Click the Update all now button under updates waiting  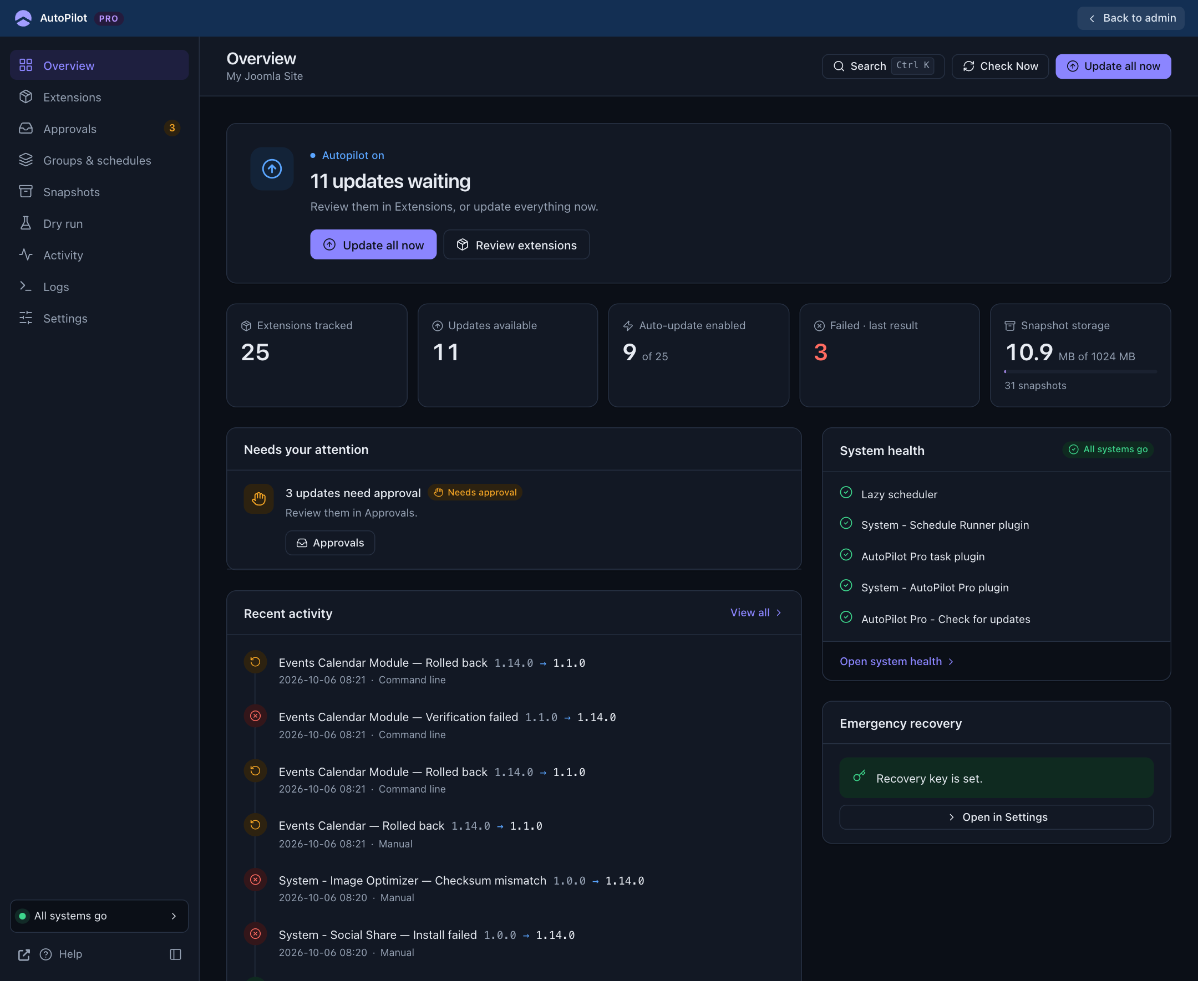(373, 244)
